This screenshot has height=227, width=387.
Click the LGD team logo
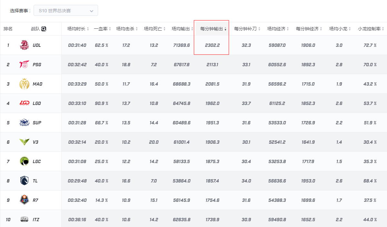click(x=24, y=103)
